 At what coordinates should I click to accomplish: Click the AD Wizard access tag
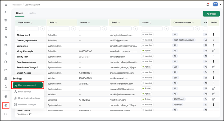(x=179, y=99)
